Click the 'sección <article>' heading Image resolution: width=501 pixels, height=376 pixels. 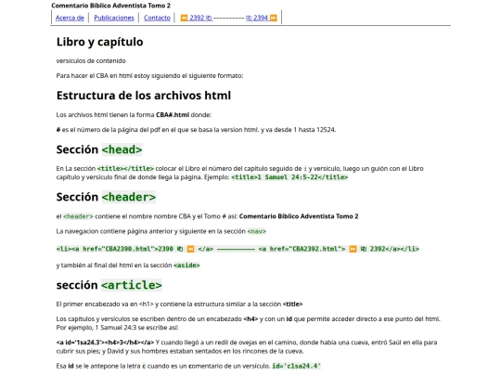pyautogui.click(x=109, y=285)
